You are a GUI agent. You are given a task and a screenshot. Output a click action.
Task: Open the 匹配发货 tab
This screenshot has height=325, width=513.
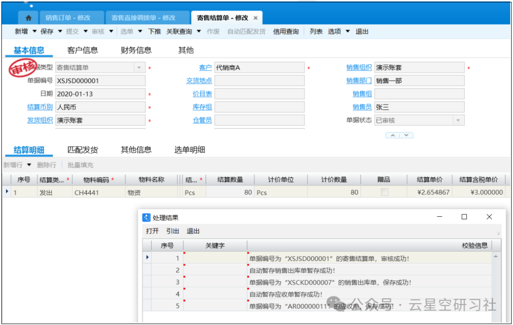pos(83,150)
